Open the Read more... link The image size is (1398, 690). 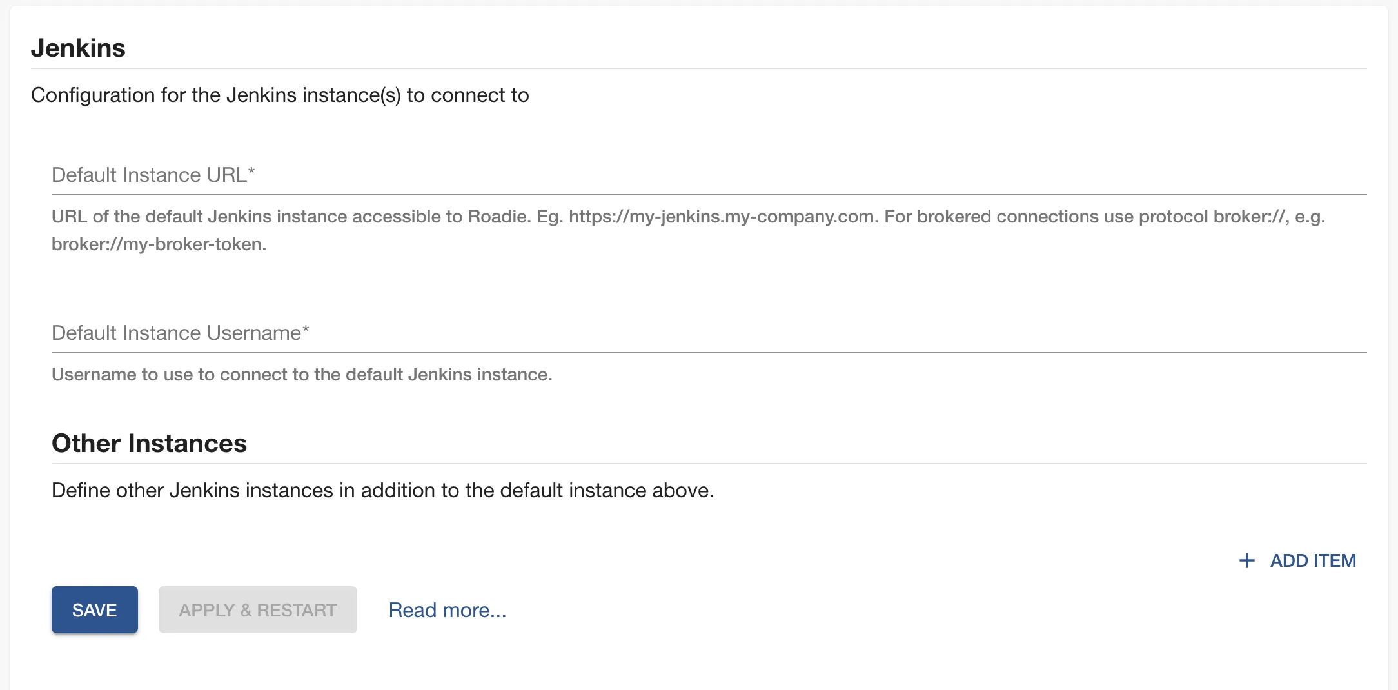(447, 609)
